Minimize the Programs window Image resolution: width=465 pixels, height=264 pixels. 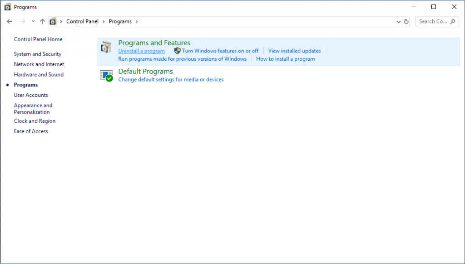tap(413, 7)
